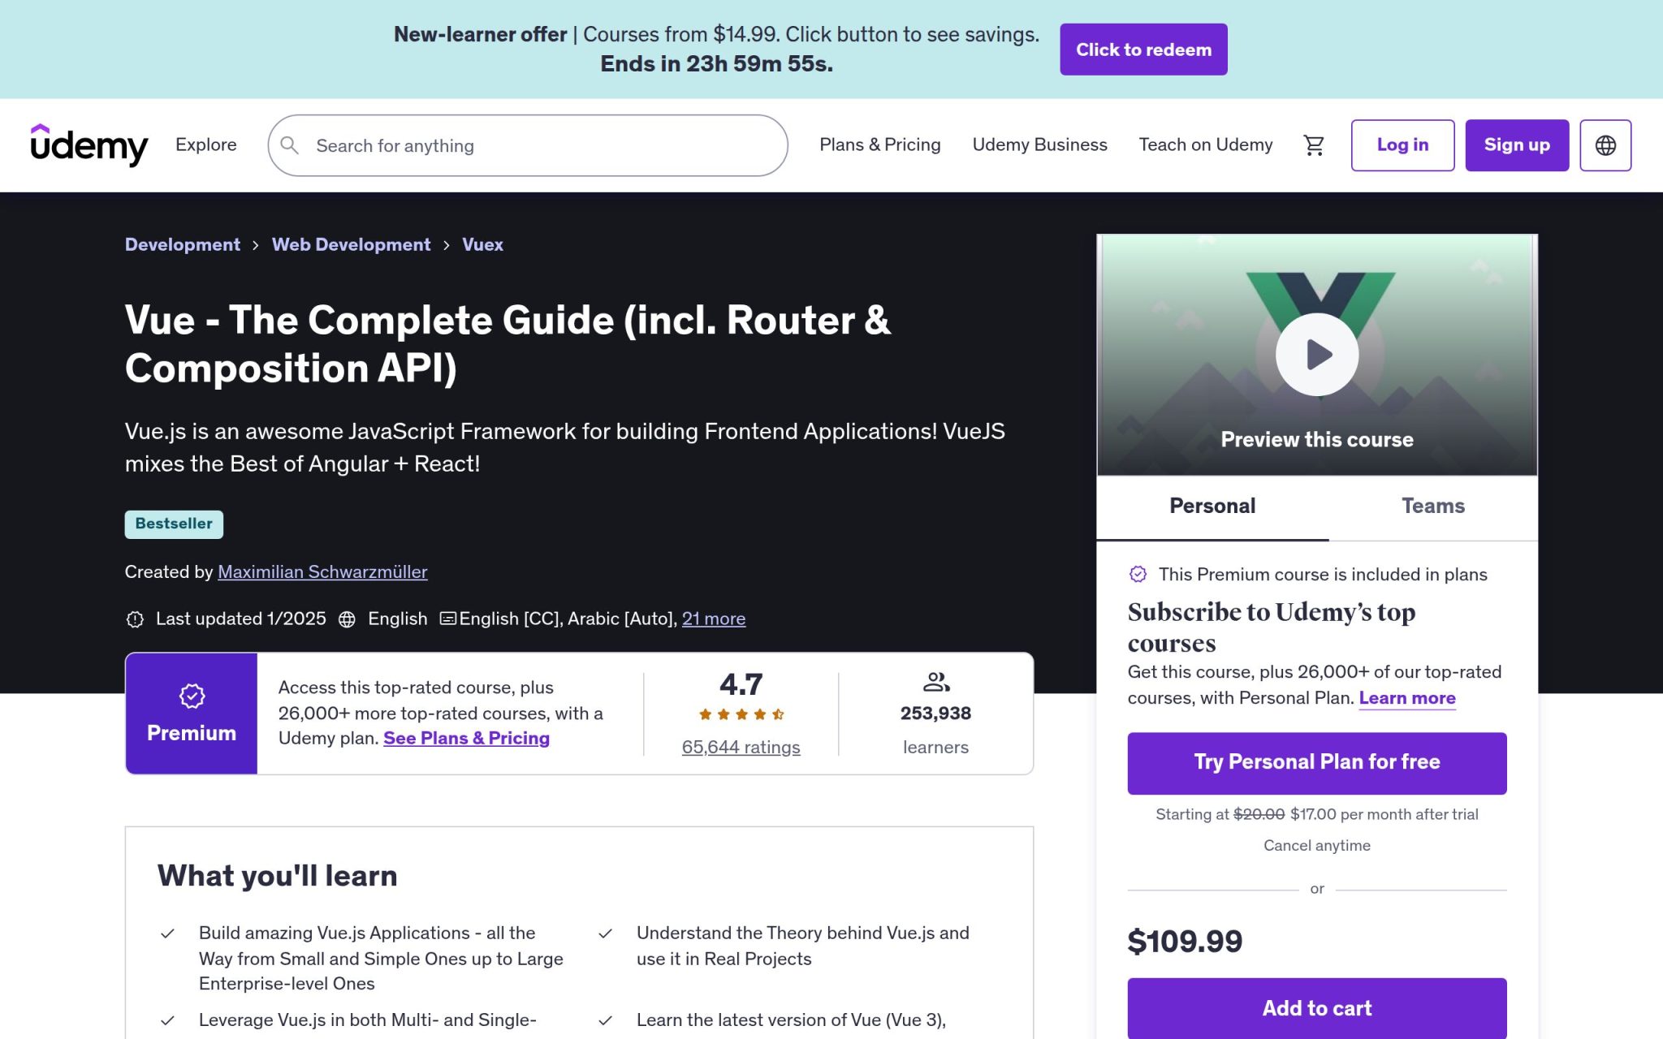1663x1039 pixels.
Task: Play the course preview video
Action: 1316,355
